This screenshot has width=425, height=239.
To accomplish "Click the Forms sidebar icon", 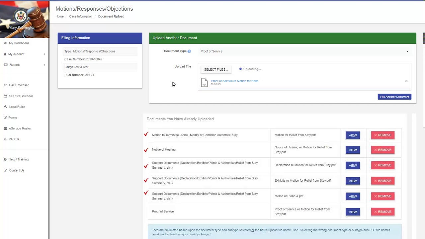I will pos(5,118).
